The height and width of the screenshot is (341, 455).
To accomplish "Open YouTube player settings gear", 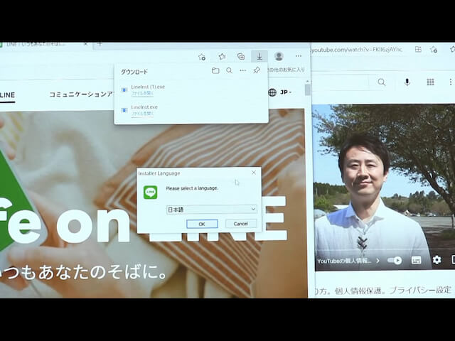I will [x=437, y=260].
